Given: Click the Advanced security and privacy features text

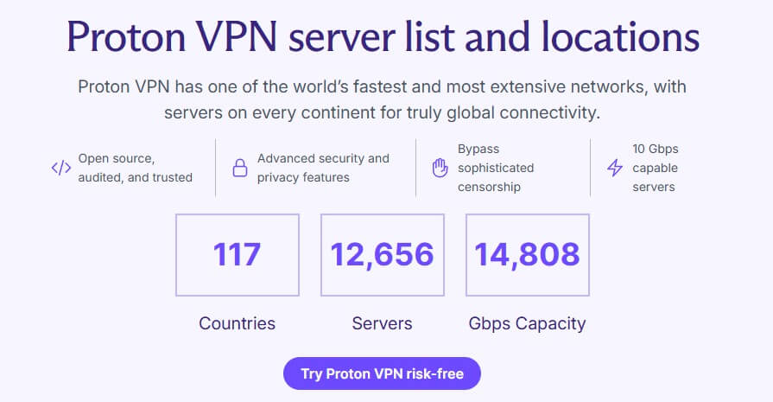Looking at the screenshot, I should coord(323,168).
